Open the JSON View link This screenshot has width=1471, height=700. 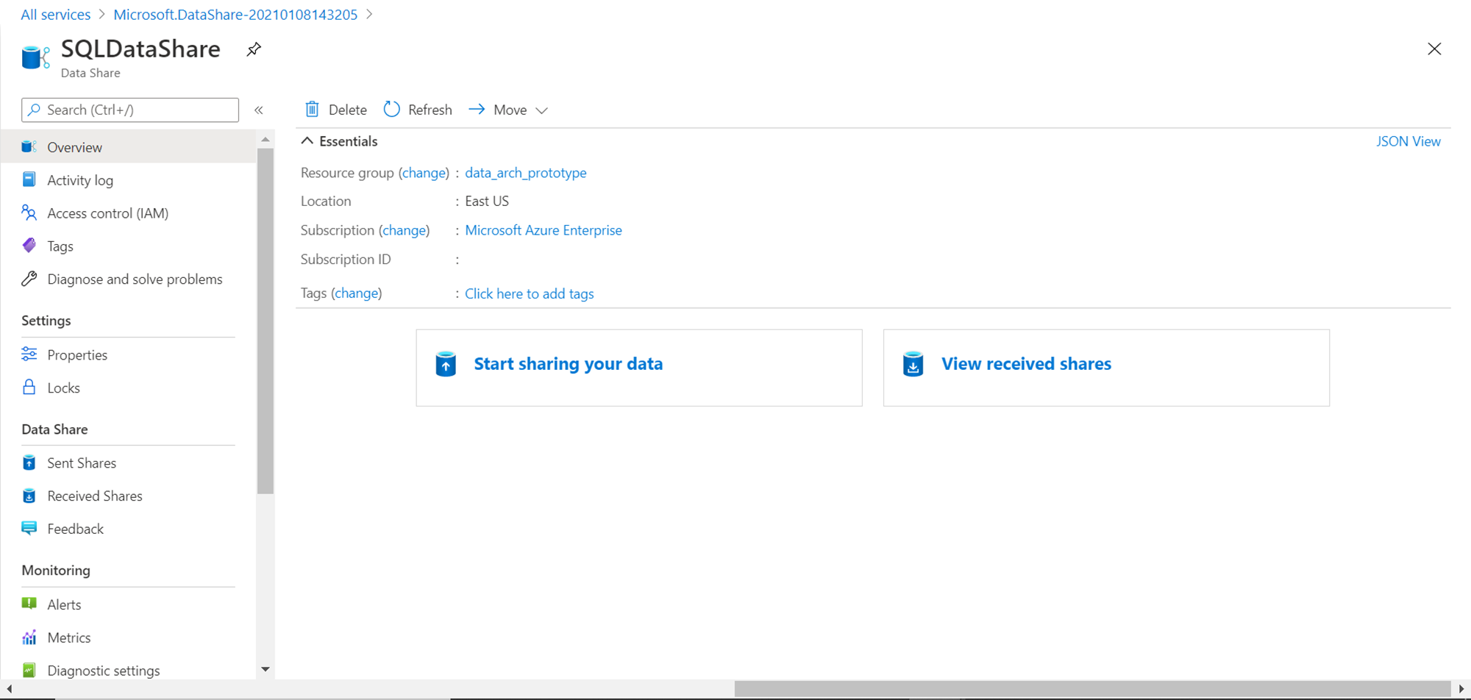(1408, 141)
